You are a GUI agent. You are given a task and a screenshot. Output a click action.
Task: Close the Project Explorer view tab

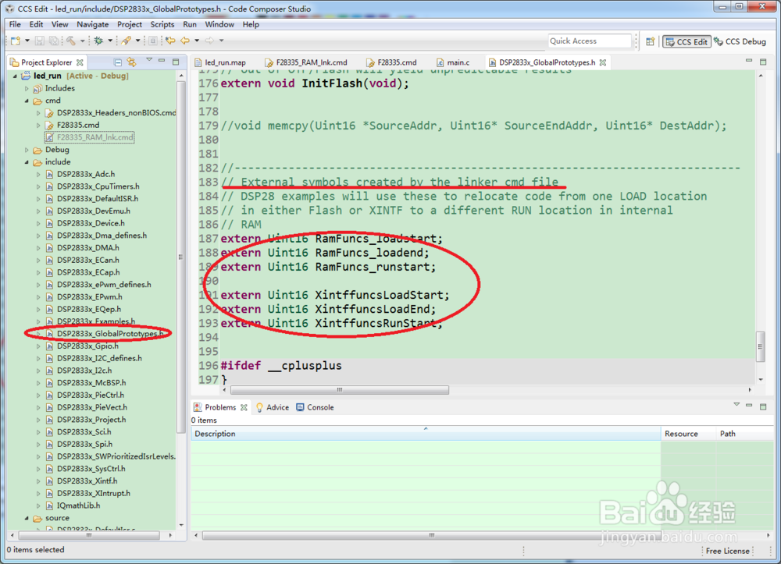click(x=80, y=62)
